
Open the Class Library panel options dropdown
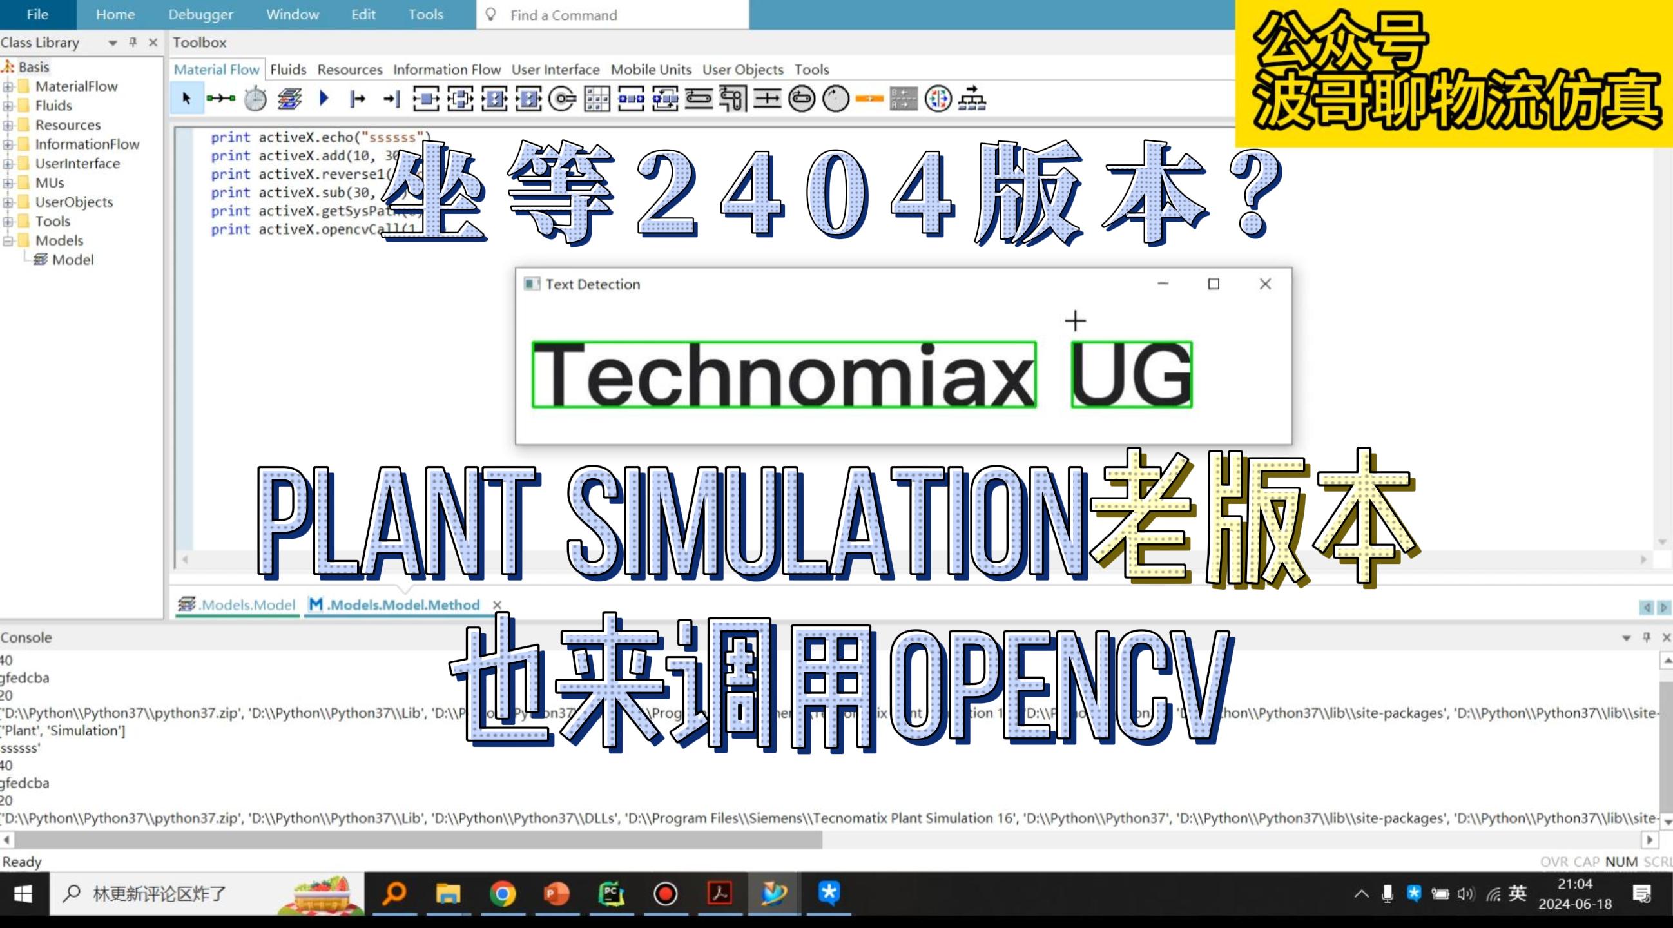click(113, 43)
